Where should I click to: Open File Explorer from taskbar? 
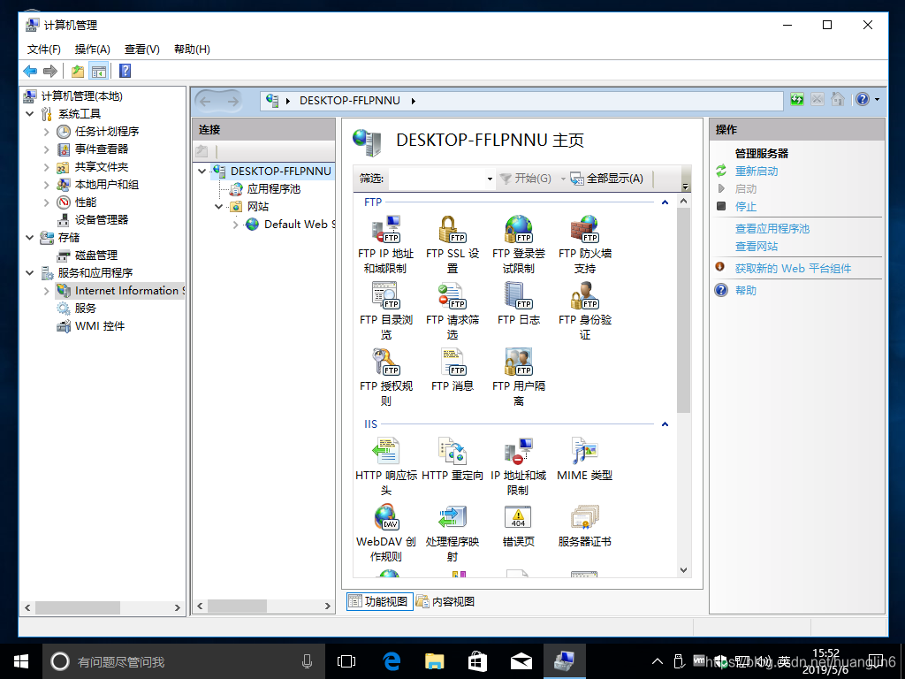pyautogui.click(x=434, y=661)
